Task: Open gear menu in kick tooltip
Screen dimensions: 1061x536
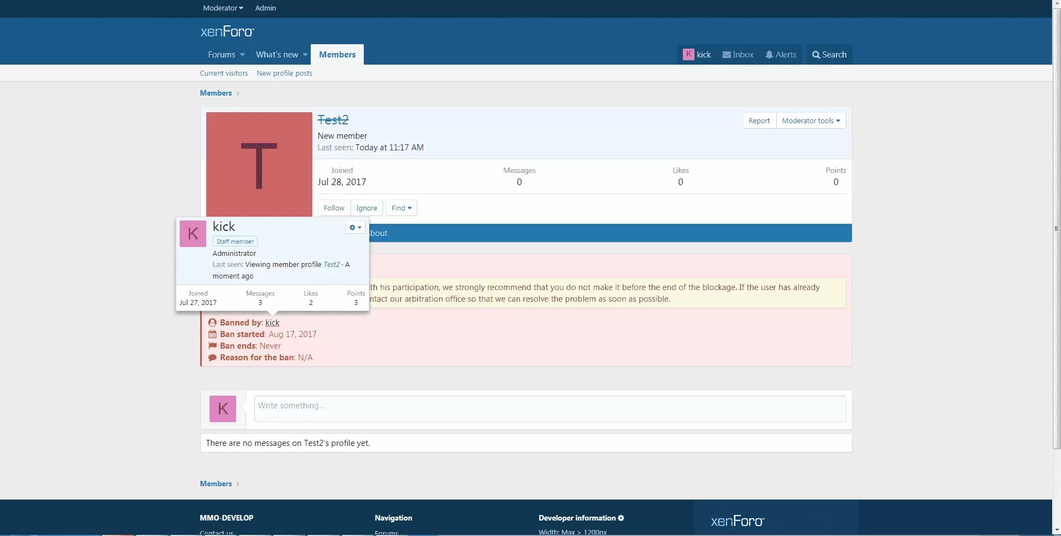Action: coord(356,227)
